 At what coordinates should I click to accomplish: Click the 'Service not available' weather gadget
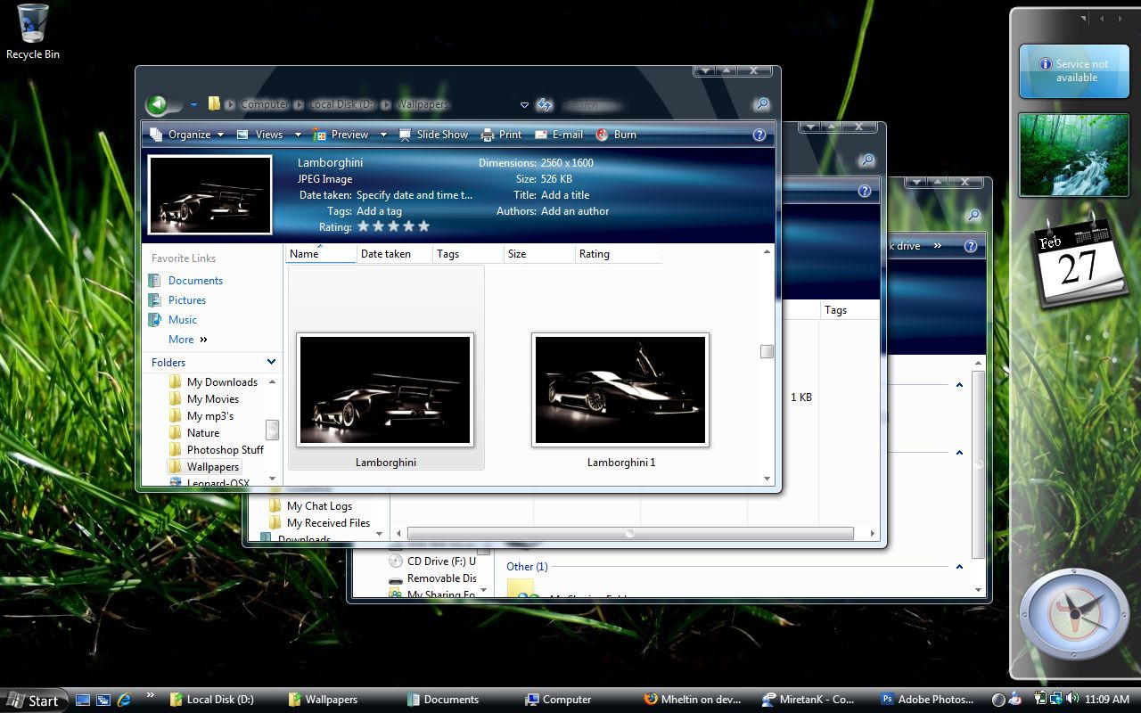[x=1074, y=71]
